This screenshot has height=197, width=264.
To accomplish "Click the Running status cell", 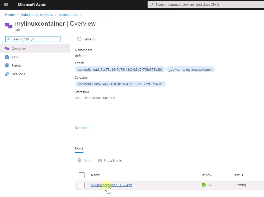I will [240, 185].
